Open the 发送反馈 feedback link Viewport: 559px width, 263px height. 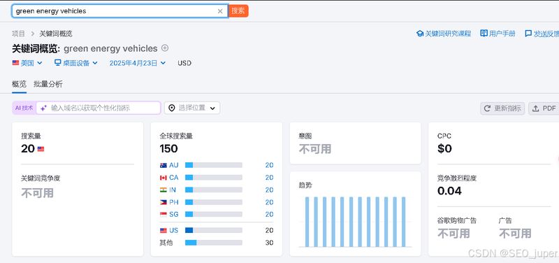(542, 34)
